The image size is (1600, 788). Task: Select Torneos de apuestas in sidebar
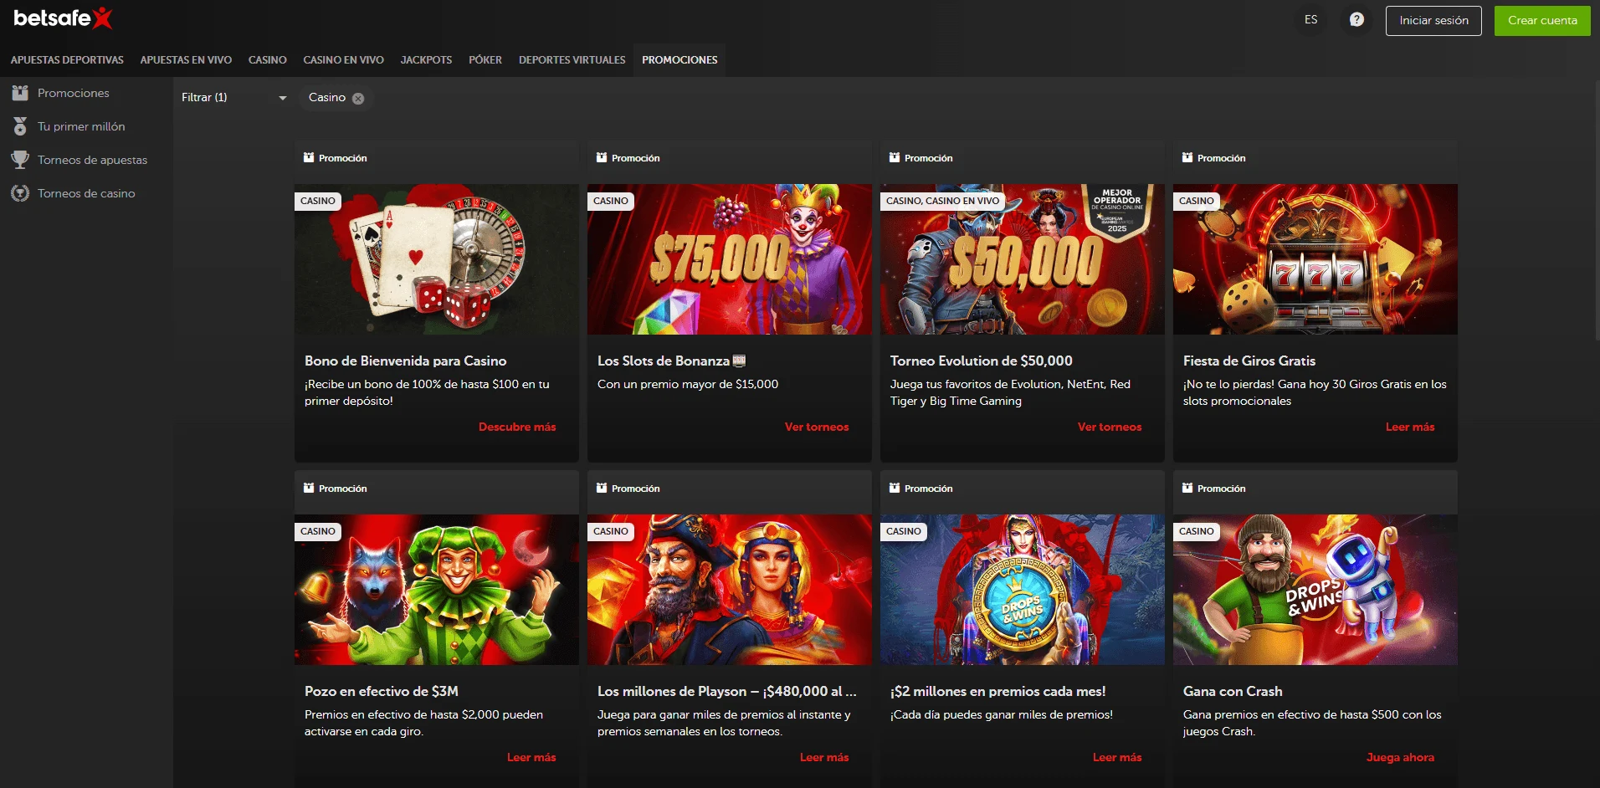coord(92,160)
